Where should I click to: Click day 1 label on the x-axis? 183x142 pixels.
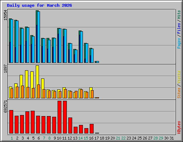pyautogui.click(x=12, y=138)
